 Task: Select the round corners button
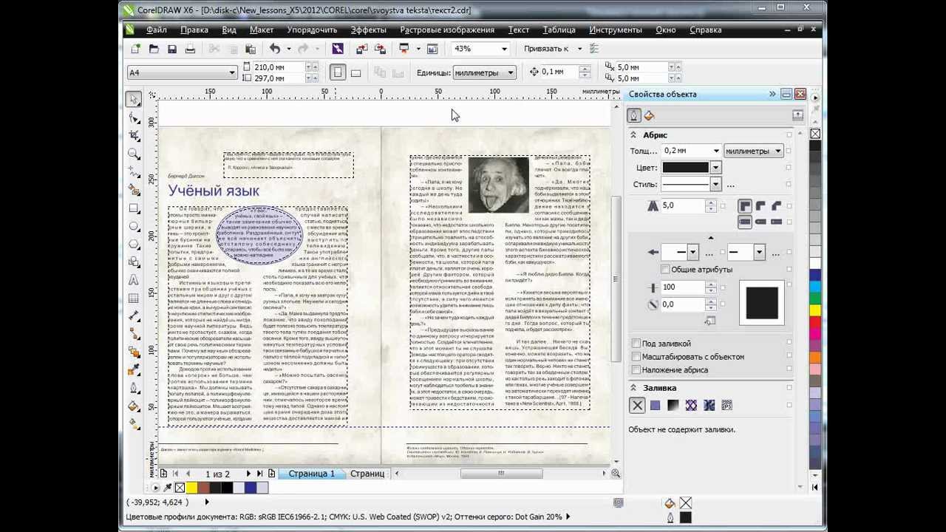(760, 206)
